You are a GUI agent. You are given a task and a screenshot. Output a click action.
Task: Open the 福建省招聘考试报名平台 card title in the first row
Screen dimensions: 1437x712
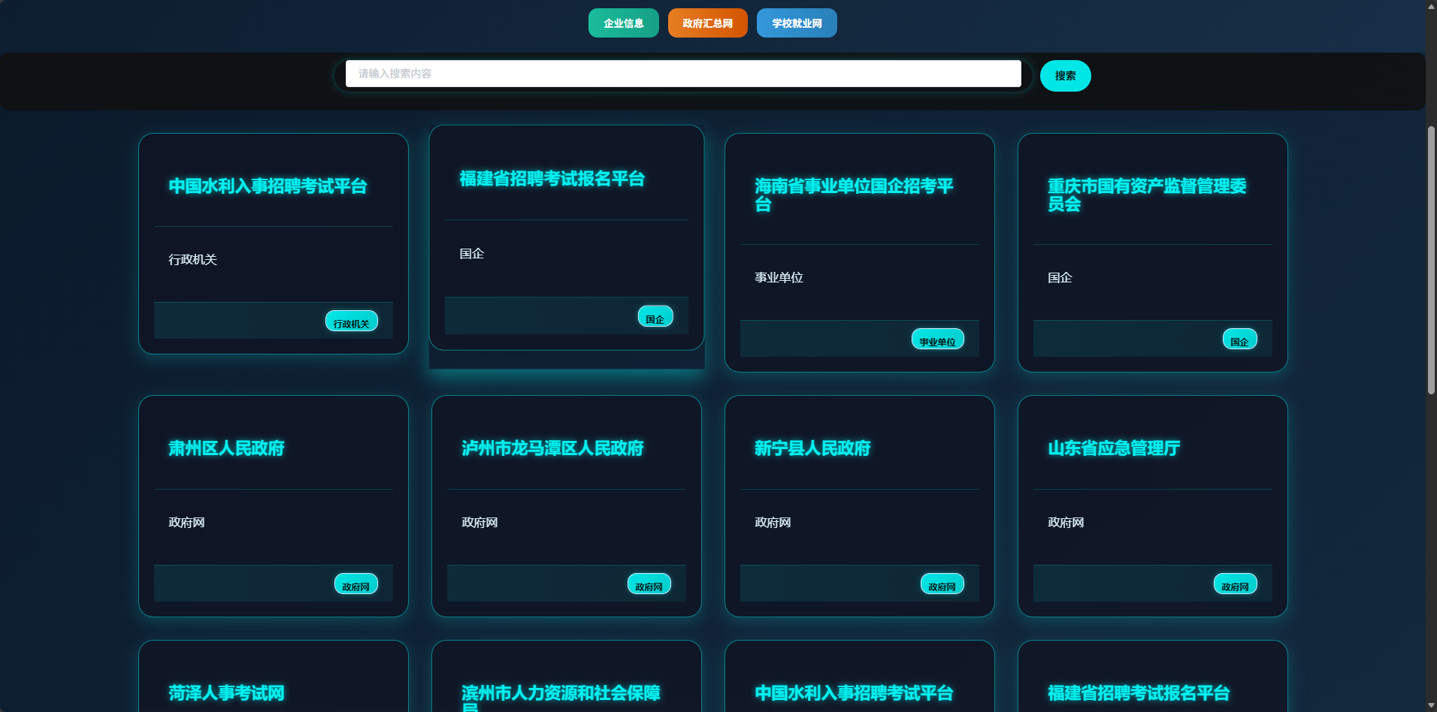click(x=552, y=179)
